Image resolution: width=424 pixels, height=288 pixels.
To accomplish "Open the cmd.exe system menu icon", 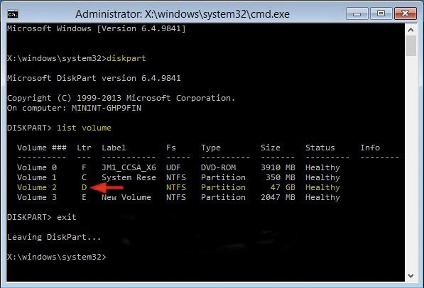I will coord(13,14).
